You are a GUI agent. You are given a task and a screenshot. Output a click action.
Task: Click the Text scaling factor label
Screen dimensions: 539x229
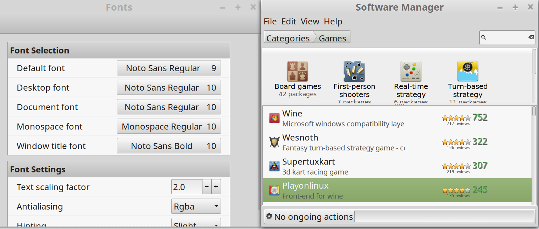[x=53, y=187]
